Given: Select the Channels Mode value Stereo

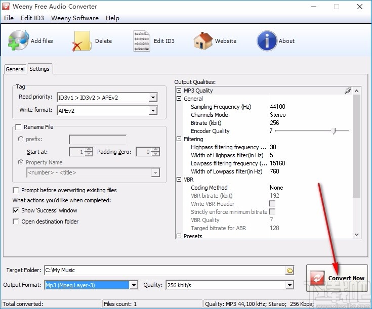Looking at the screenshot, I should point(278,115).
